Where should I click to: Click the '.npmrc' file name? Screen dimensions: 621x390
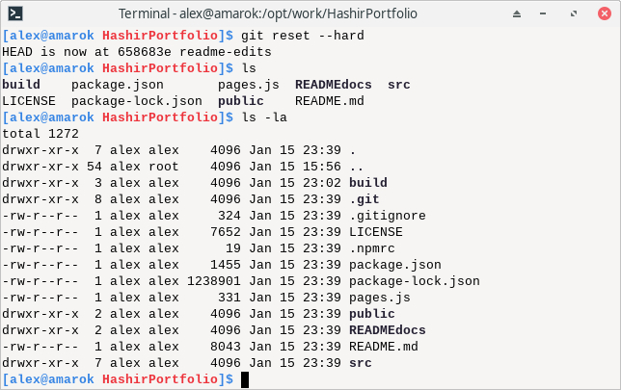click(372, 248)
